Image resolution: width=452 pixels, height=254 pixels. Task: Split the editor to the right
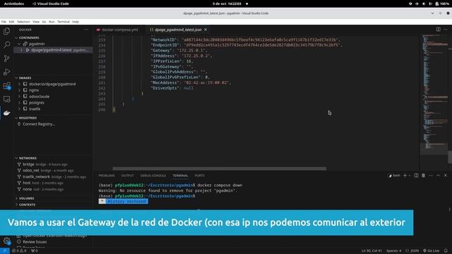438,30
